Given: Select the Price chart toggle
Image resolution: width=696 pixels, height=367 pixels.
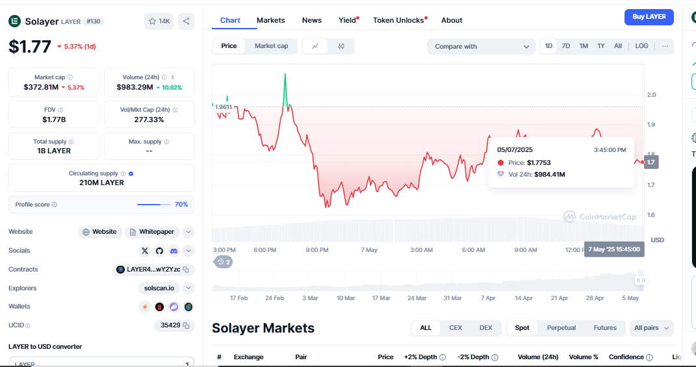Looking at the screenshot, I should click(229, 46).
